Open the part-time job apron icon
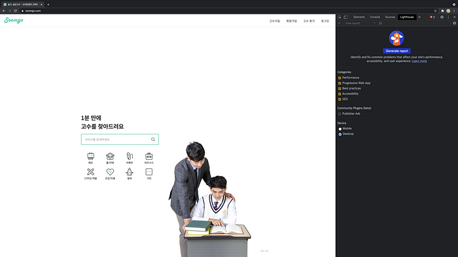Screen dimensions: 458x257 tap(130, 172)
